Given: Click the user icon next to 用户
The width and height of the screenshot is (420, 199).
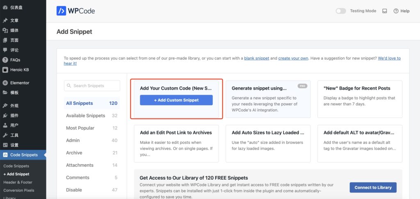Looking at the screenshot, I should [5, 125].
